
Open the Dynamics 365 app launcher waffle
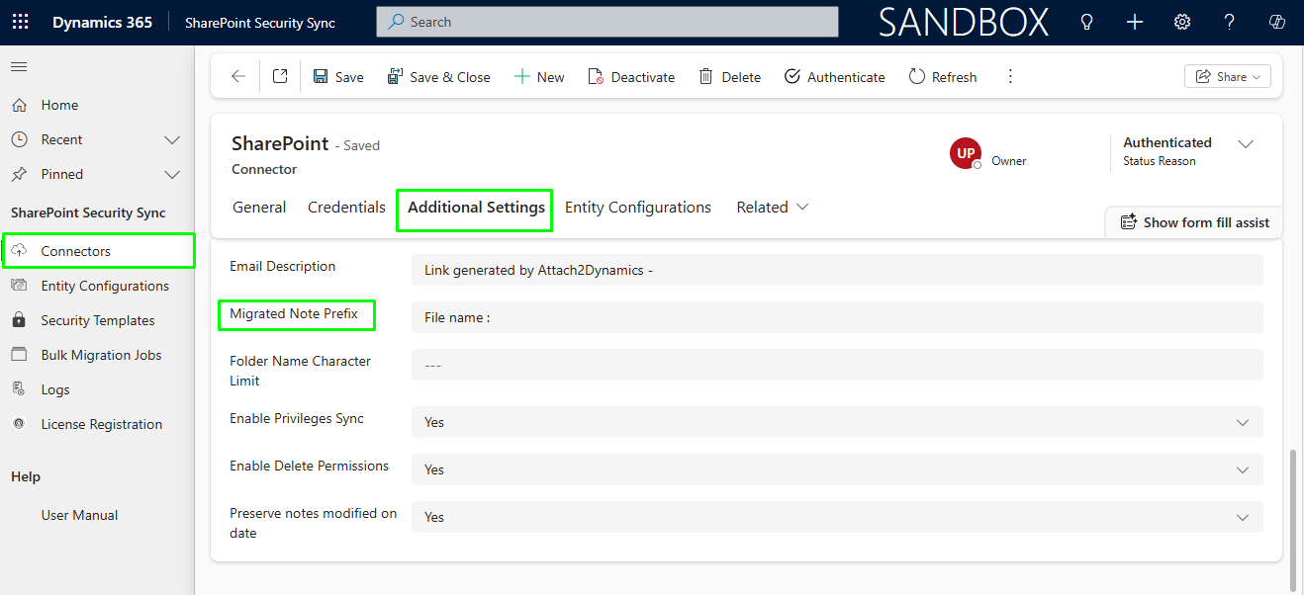point(20,22)
